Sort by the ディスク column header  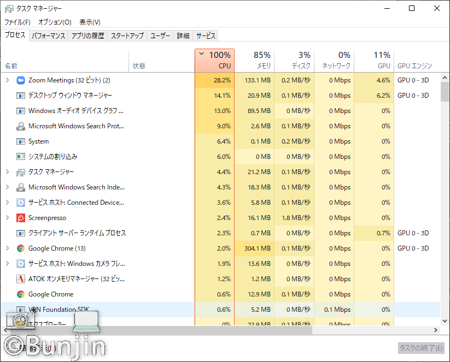click(294, 61)
